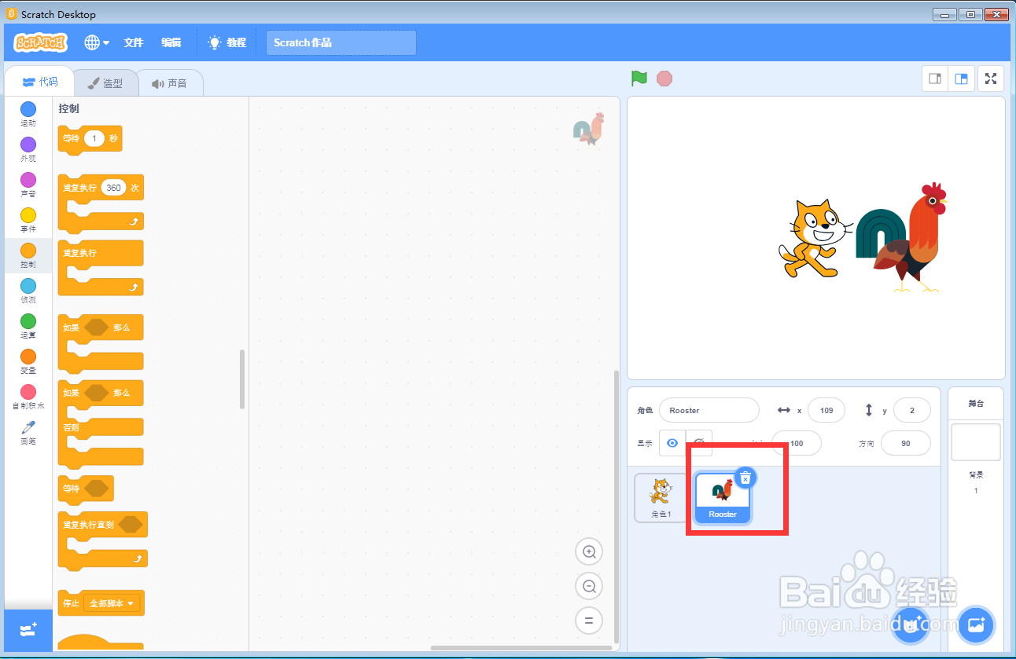
Task: Select the stage backdrop thumbnail
Action: pos(976,442)
